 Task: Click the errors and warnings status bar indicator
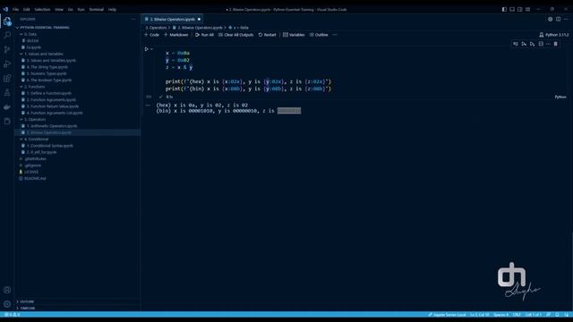(13, 315)
